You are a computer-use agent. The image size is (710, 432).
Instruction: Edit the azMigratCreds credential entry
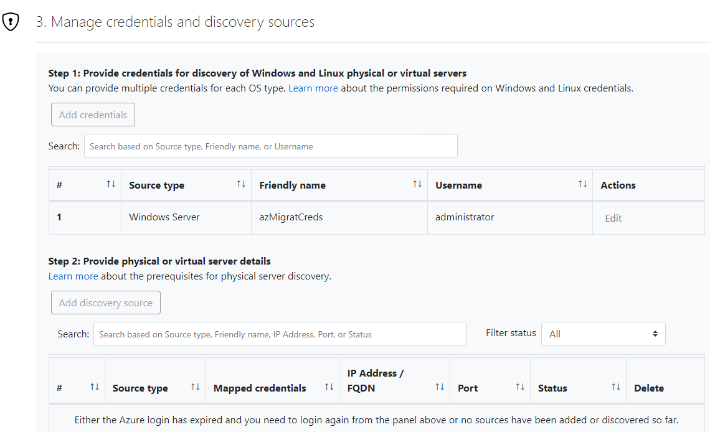(x=613, y=218)
